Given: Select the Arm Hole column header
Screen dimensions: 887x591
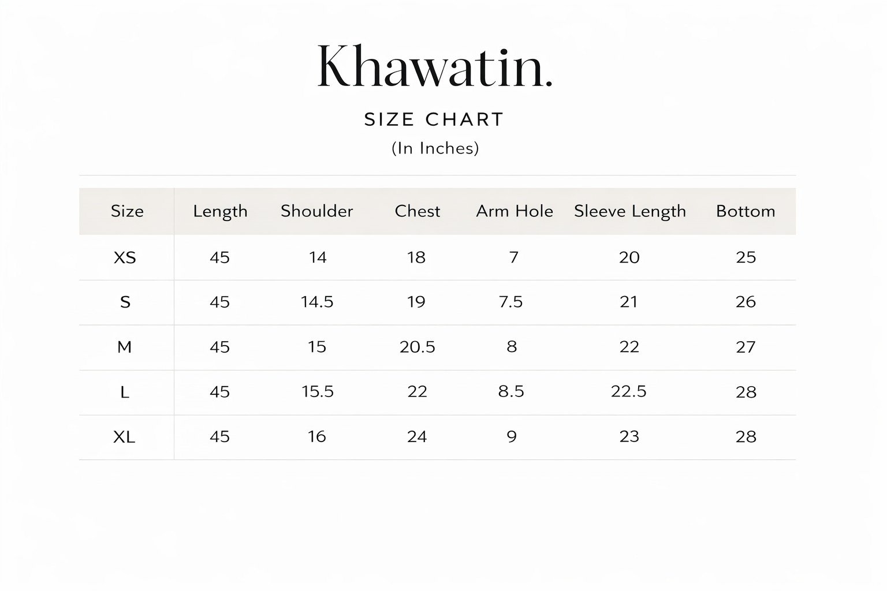Looking at the screenshot, I should (x=514, y=211).
